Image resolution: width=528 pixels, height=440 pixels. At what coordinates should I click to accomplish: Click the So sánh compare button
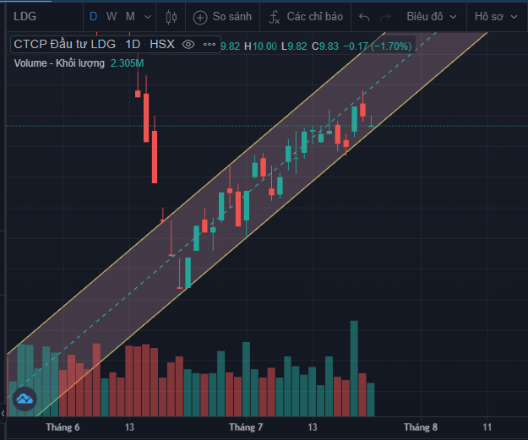[222, 17]
